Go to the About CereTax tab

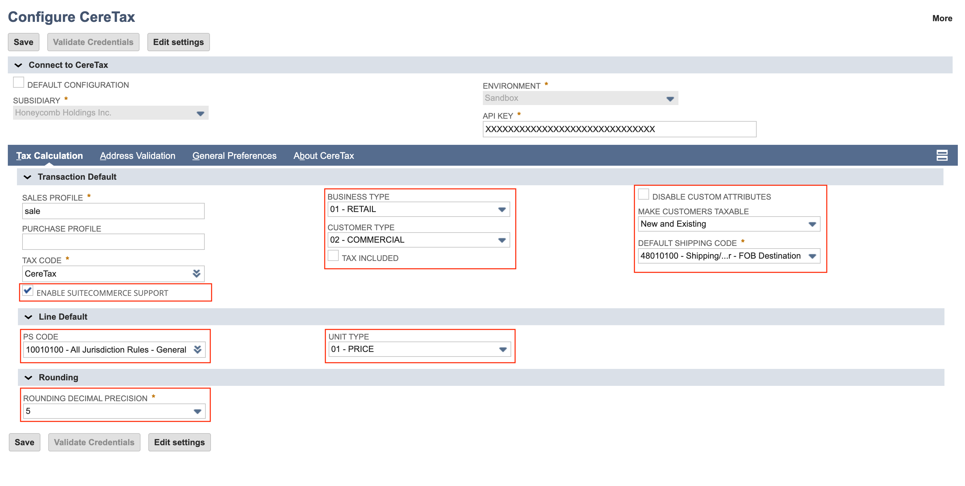324,156
